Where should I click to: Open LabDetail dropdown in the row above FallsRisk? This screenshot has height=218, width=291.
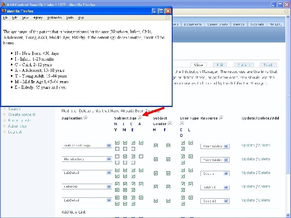tap(87, 173)
